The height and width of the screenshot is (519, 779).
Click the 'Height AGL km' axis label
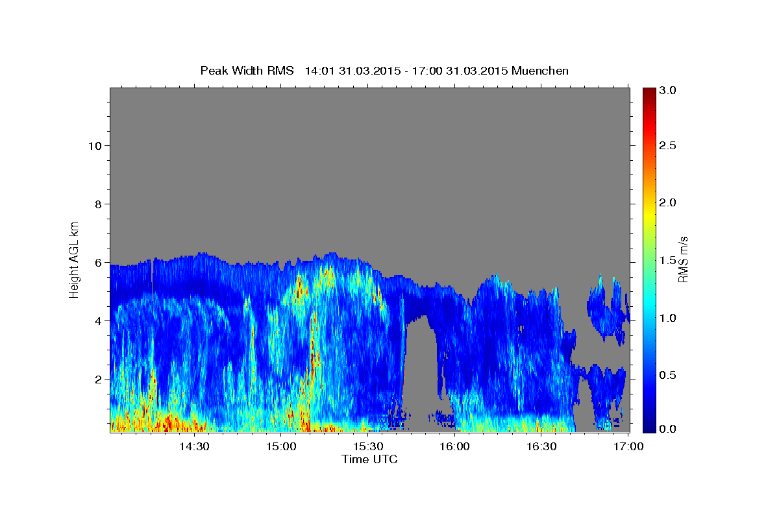point(75,259)
